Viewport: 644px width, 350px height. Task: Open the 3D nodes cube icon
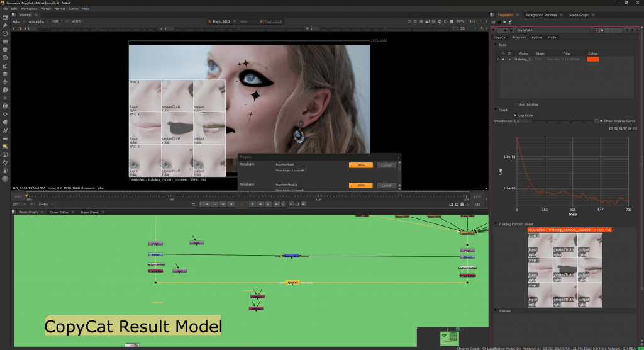(5, 90)
